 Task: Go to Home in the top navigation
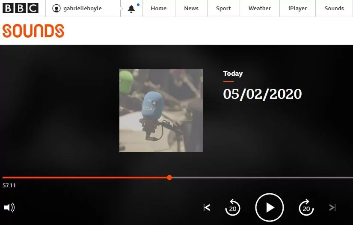click(x=159, y=9)
